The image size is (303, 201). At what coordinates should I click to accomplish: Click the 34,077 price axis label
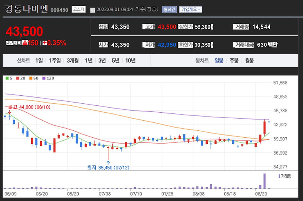pyautogui.click(x=280, y=167)
